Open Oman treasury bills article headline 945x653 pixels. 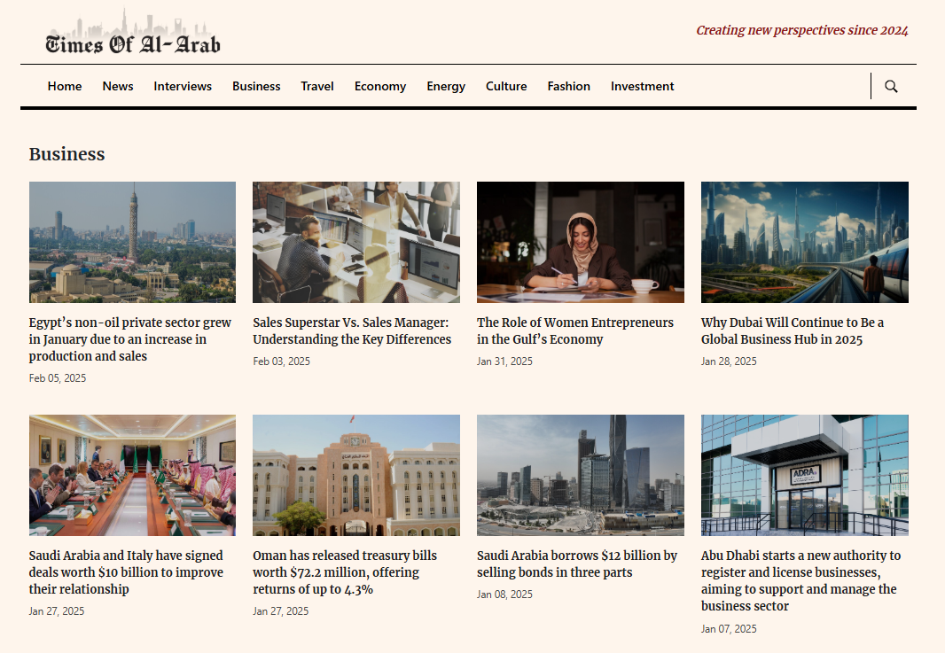click(x=345, y=572)
